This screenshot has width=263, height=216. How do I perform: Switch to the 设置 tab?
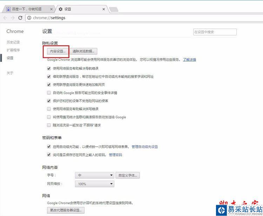[x=81, y=9]
